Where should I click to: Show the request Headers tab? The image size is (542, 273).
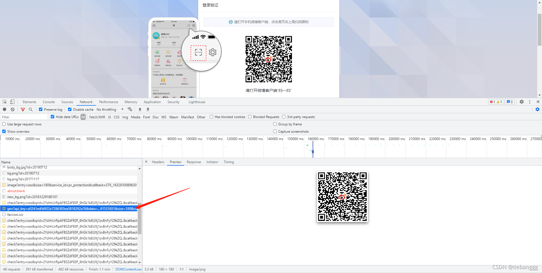(x=158, y=162)
